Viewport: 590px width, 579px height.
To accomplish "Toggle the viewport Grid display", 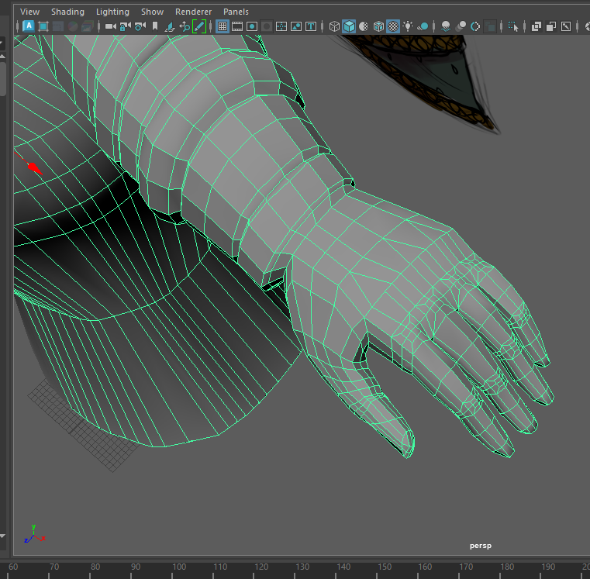I will (223, 26).
